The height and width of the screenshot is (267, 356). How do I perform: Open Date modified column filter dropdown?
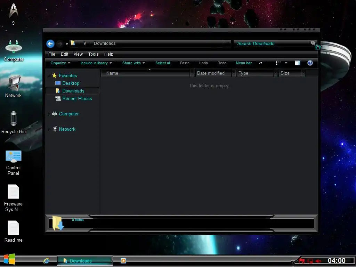(x=234, y=73)
